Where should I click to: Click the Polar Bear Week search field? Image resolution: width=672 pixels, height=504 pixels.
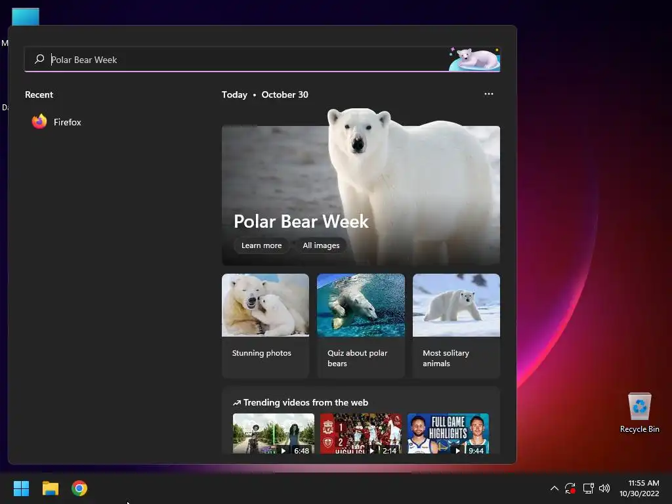(x=262, y=60)
